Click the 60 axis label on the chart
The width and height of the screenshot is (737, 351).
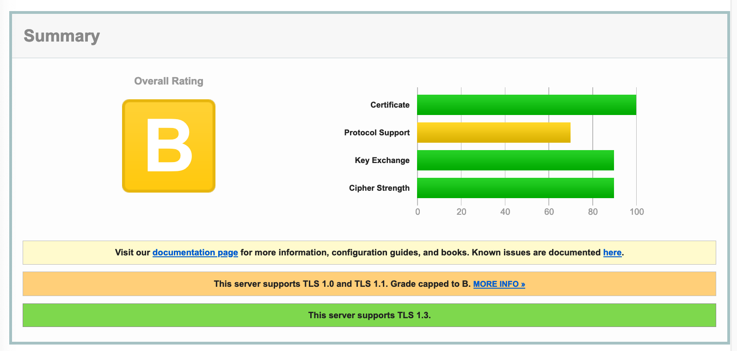click(549, 212)
